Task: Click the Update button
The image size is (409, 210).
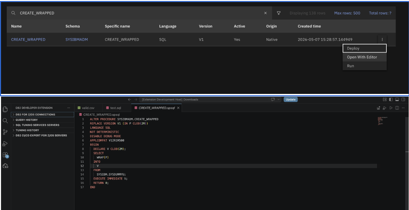Action: coord(290,100)
